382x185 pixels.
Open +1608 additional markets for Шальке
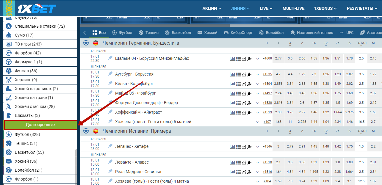click(267, 59)
